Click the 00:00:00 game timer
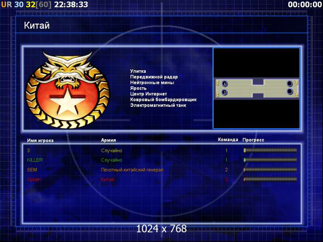The width and height of the screenshot is (323, 242). [x=305, y=4]
